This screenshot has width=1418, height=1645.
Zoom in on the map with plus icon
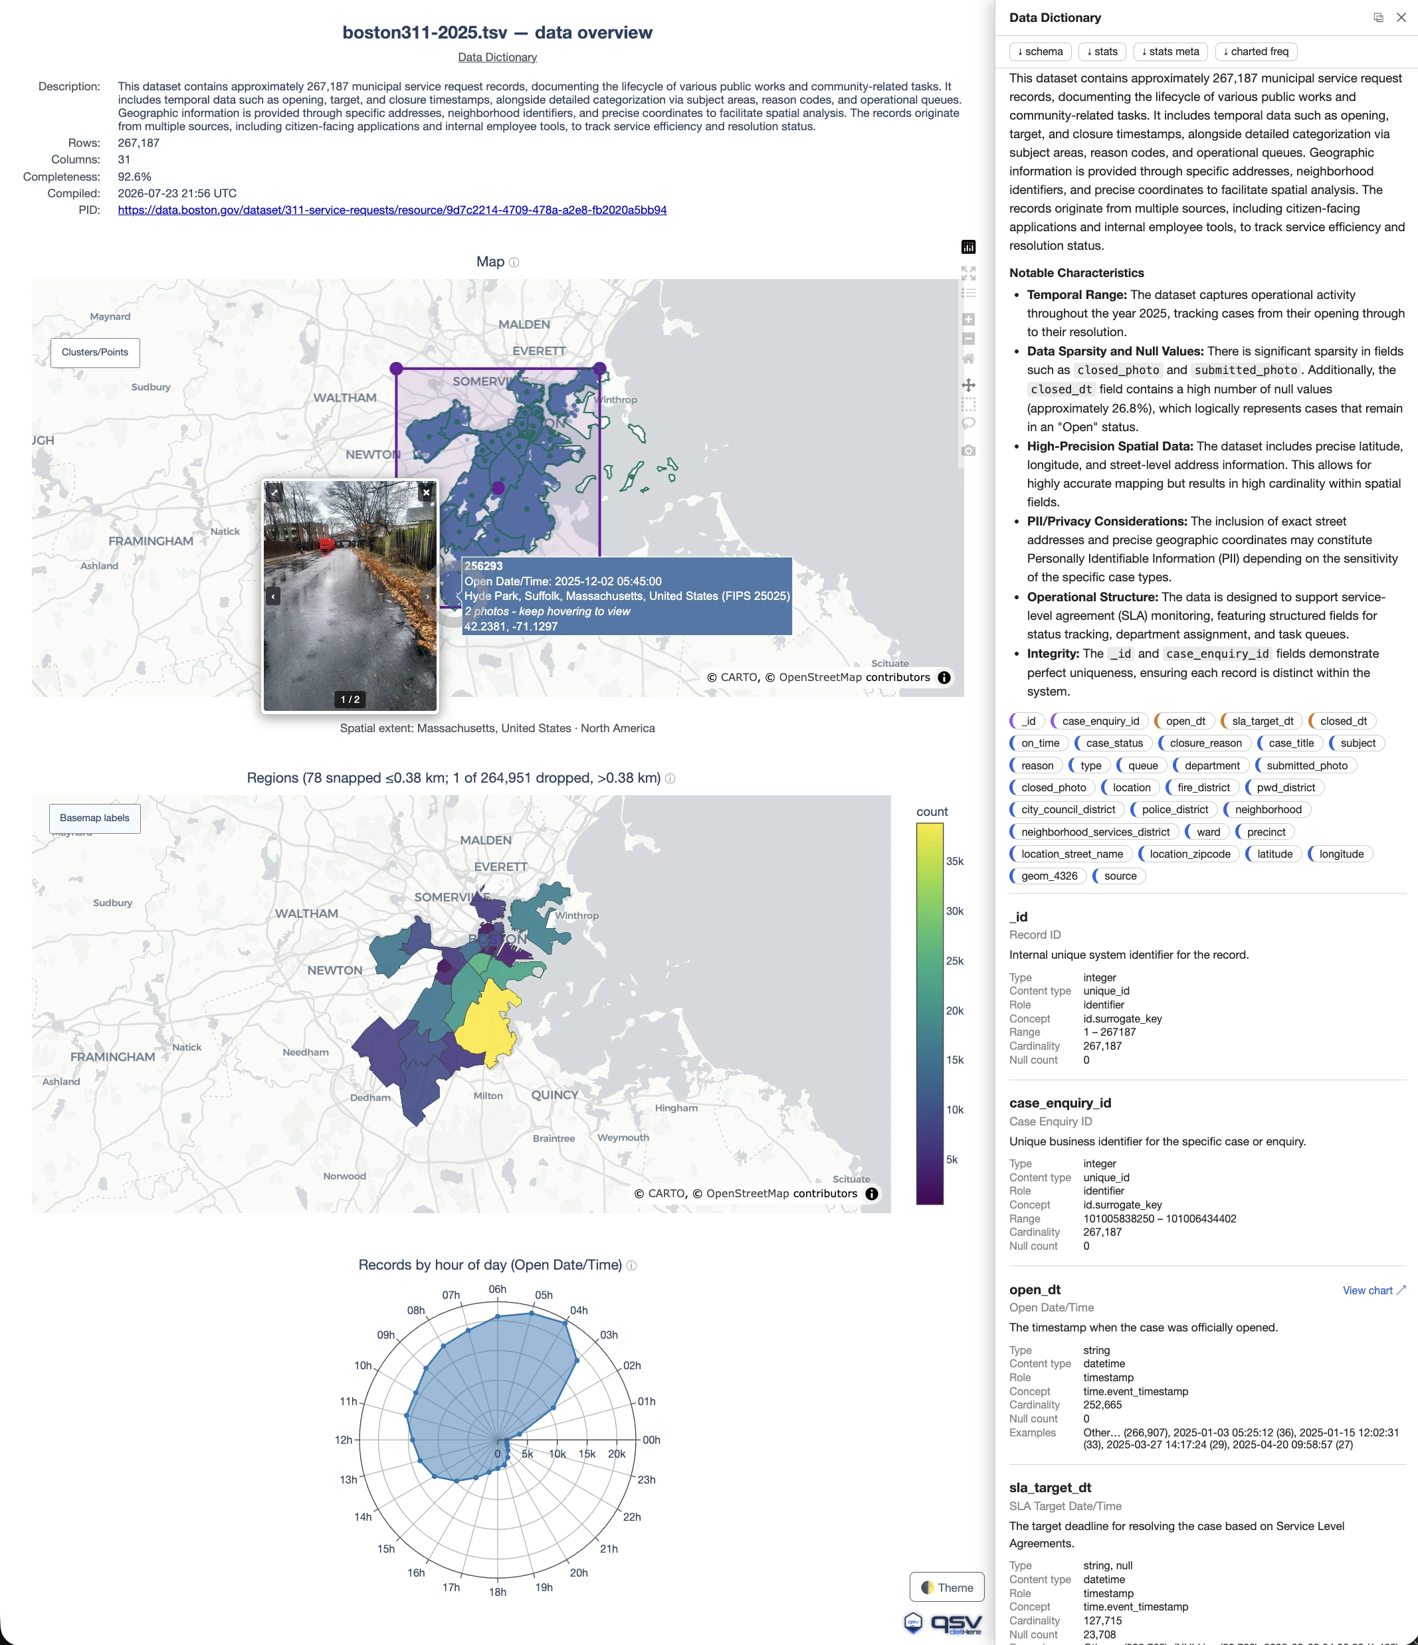(968, 319)
